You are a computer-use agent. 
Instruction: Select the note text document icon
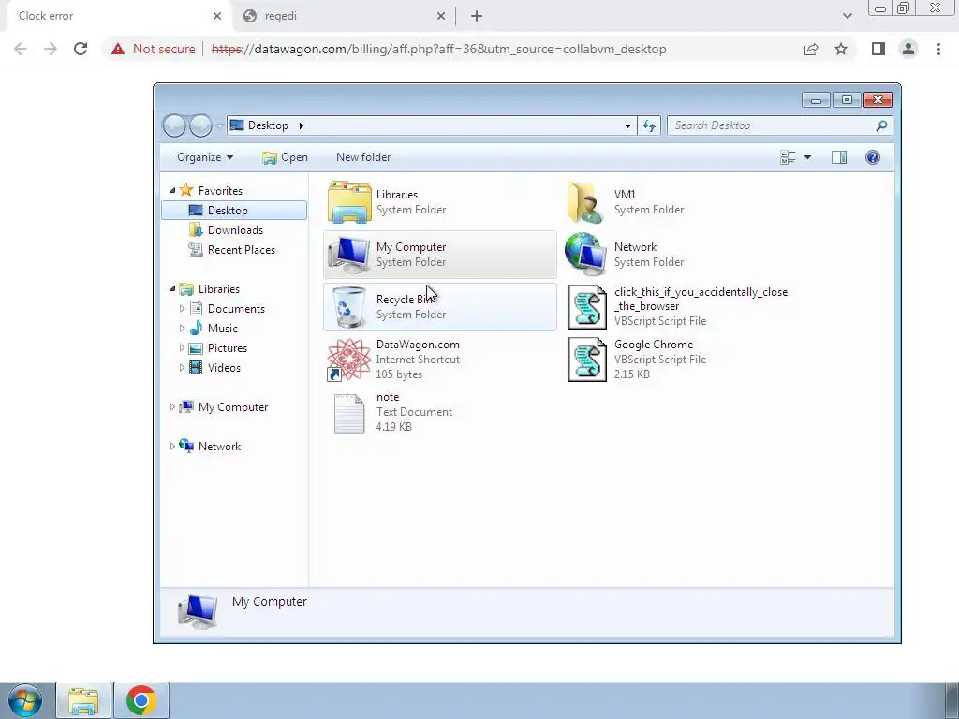click(349, 413)
